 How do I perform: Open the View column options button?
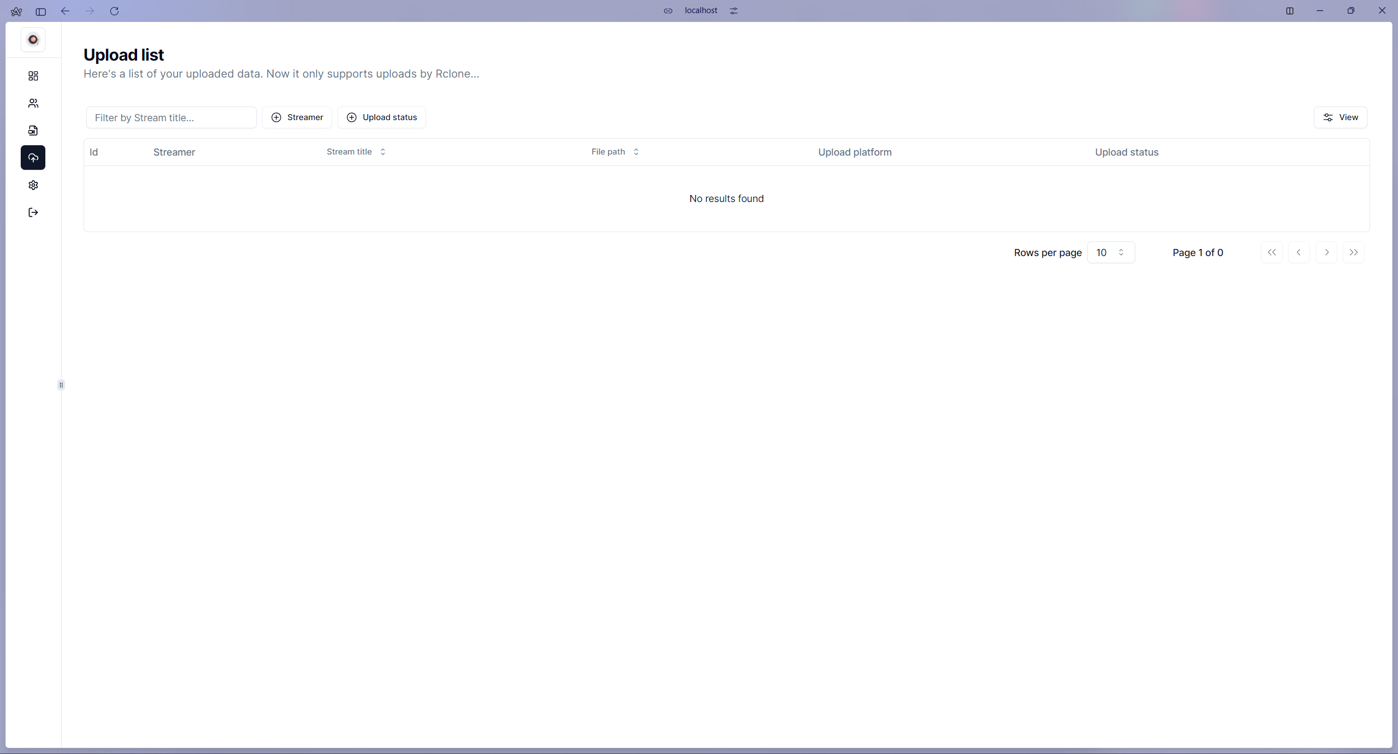click(1340, 117)
